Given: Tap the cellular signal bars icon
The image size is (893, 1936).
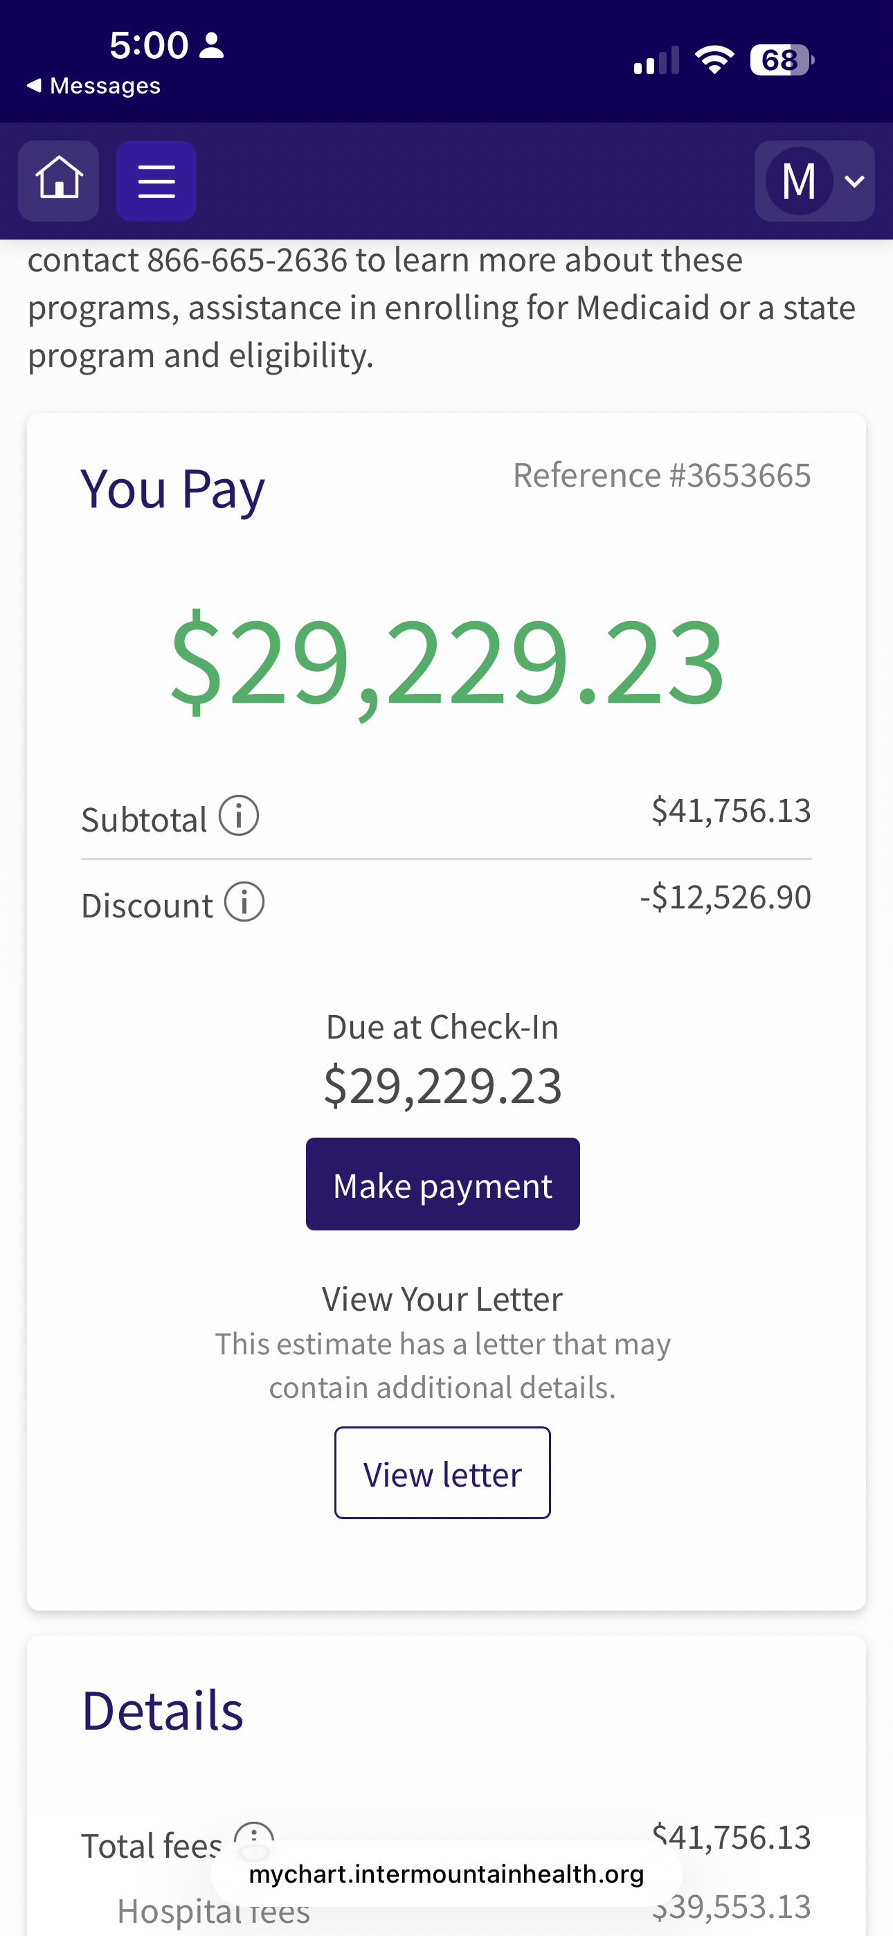Looking at the screenshot, I should (x=656, y=60).
